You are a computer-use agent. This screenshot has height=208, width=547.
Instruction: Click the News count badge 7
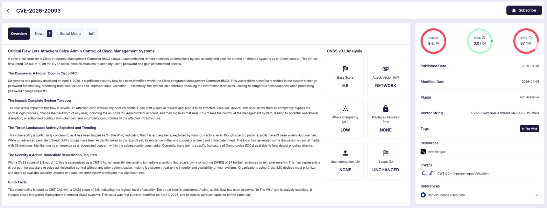coord(50,34)
